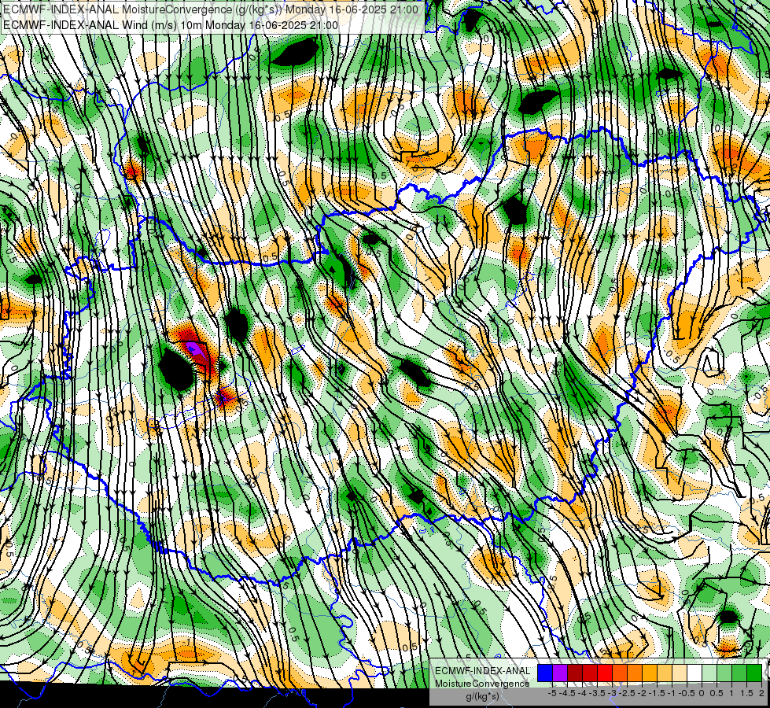The height and width of the screenshot is (708, 770).
Task: Pick the light green swatch between 0.5 and 1
Action: [724, 673]
